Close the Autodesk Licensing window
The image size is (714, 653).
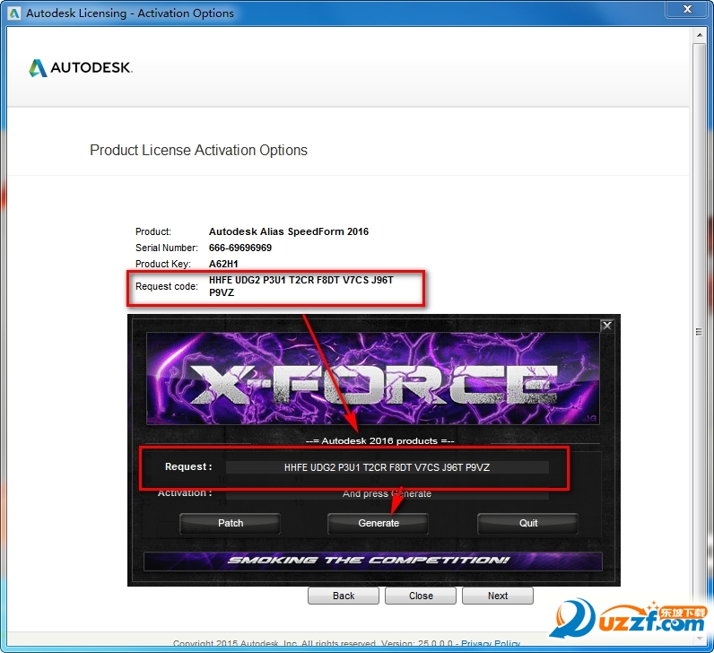687,9
